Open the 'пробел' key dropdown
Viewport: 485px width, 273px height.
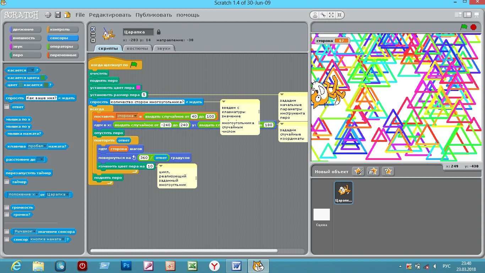[37, 146]
